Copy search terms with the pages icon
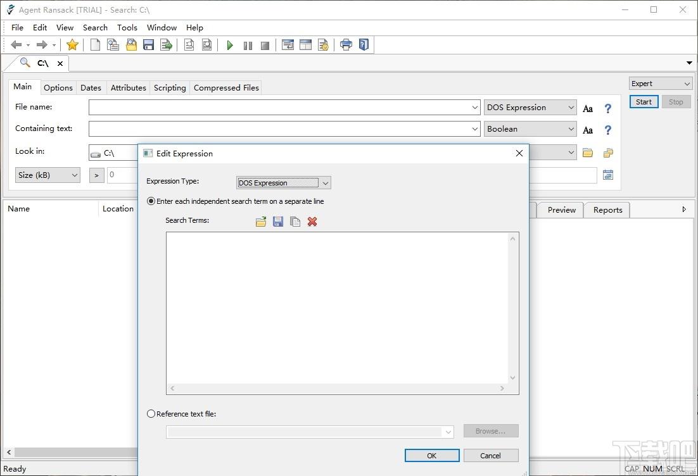The height and width of the screenshot is (476, 698). tap(295, 222)
